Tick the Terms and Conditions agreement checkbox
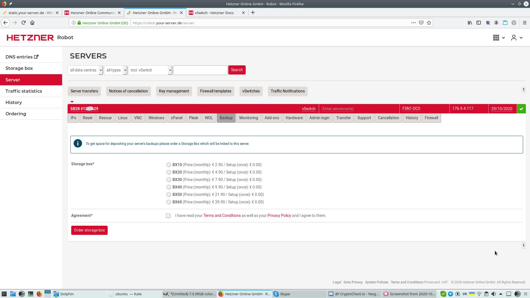The width and height of the screenshot is (530, 298). [x=168, y=216]
